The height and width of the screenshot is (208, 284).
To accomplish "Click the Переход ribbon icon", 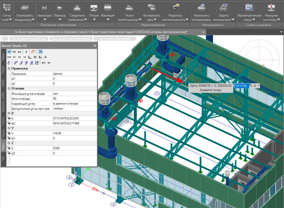I will point(59,8).
